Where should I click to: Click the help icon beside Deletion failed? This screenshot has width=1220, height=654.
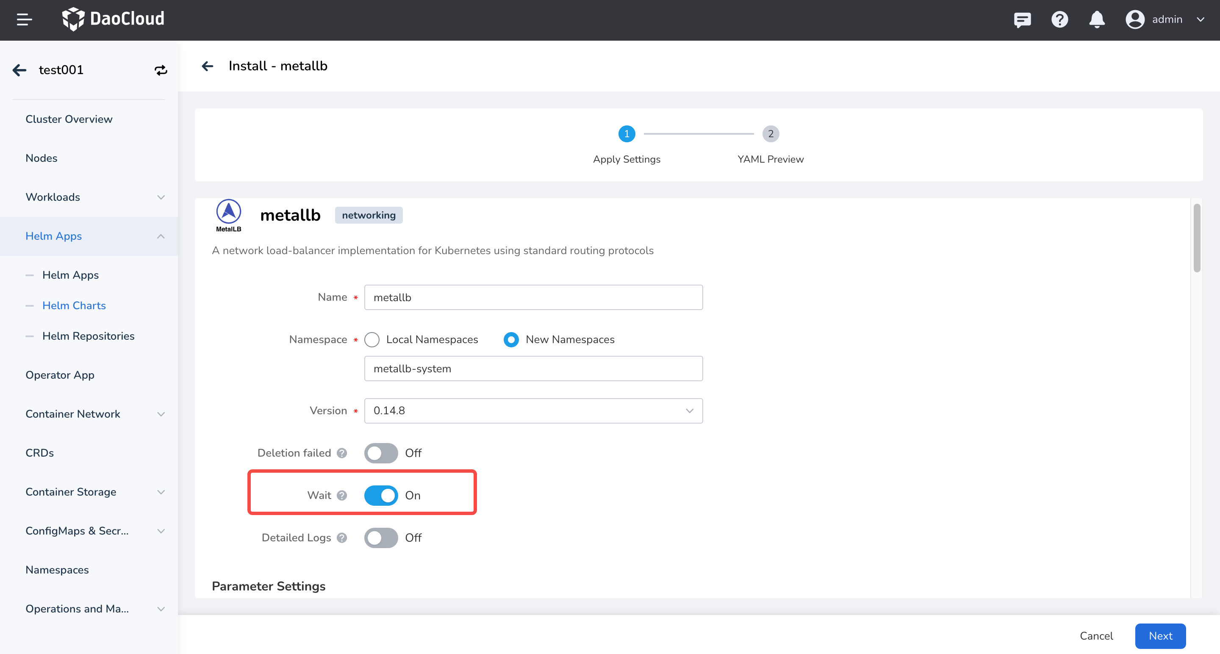(x=341, y=453)
